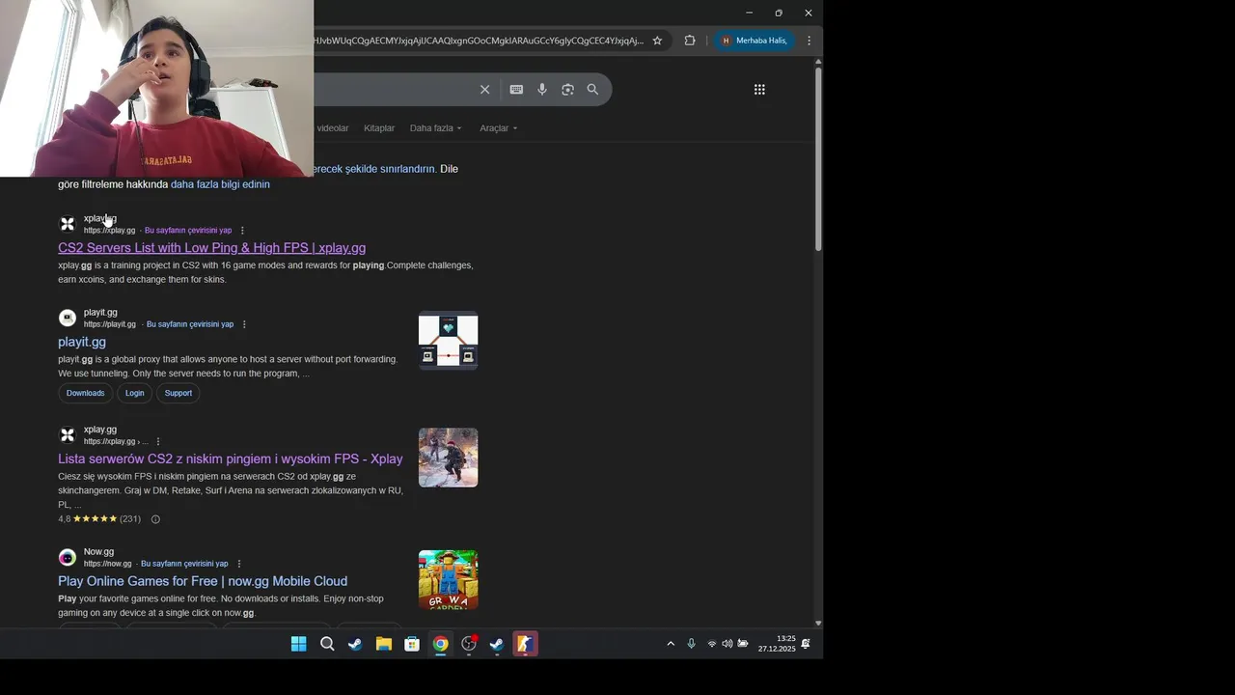Open the Google apps grid
This screenshot has width=1235, height=695.
point(759,90)
